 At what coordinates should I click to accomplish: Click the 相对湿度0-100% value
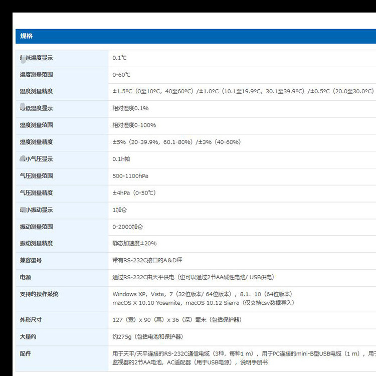(x=134, y=125)
